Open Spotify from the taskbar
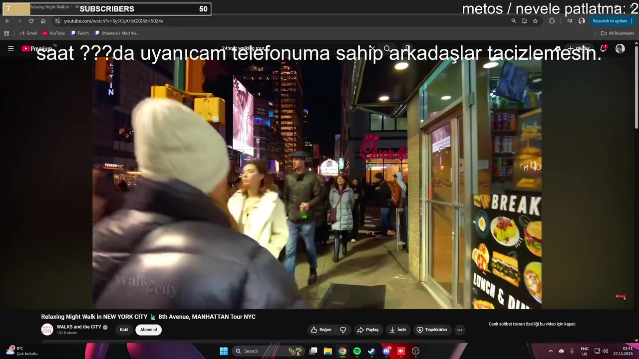This screenshot has height=359, width=639. [x=357, y=351]
